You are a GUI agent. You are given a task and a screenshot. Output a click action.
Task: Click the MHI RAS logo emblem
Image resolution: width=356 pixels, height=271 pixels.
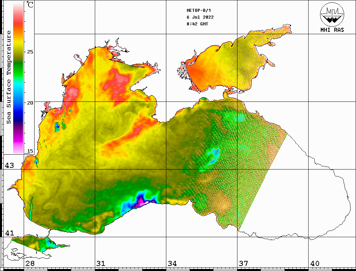(332, 14)
